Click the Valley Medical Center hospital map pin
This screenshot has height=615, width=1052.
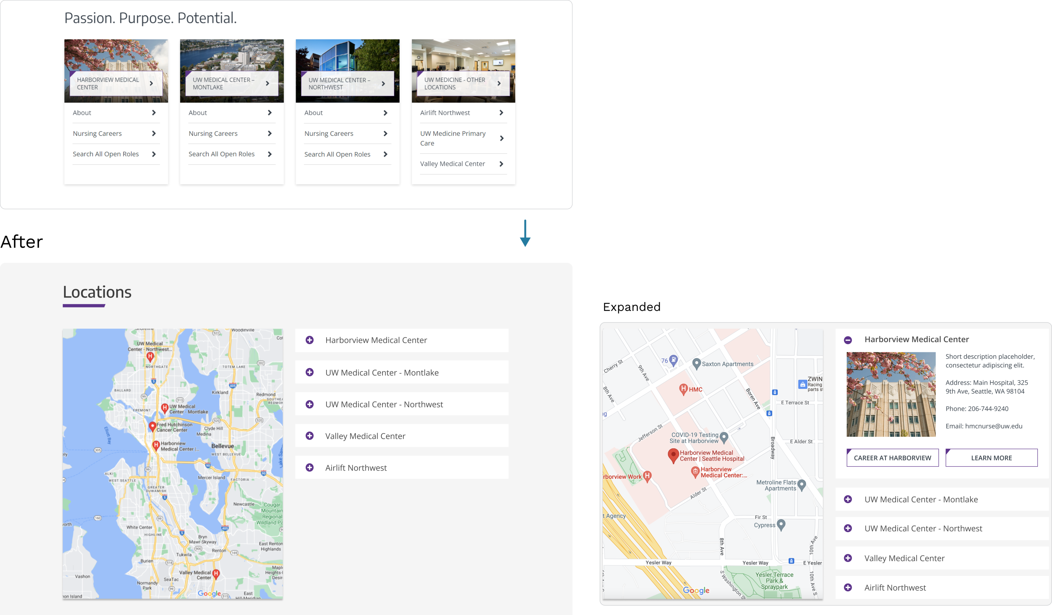216,574
